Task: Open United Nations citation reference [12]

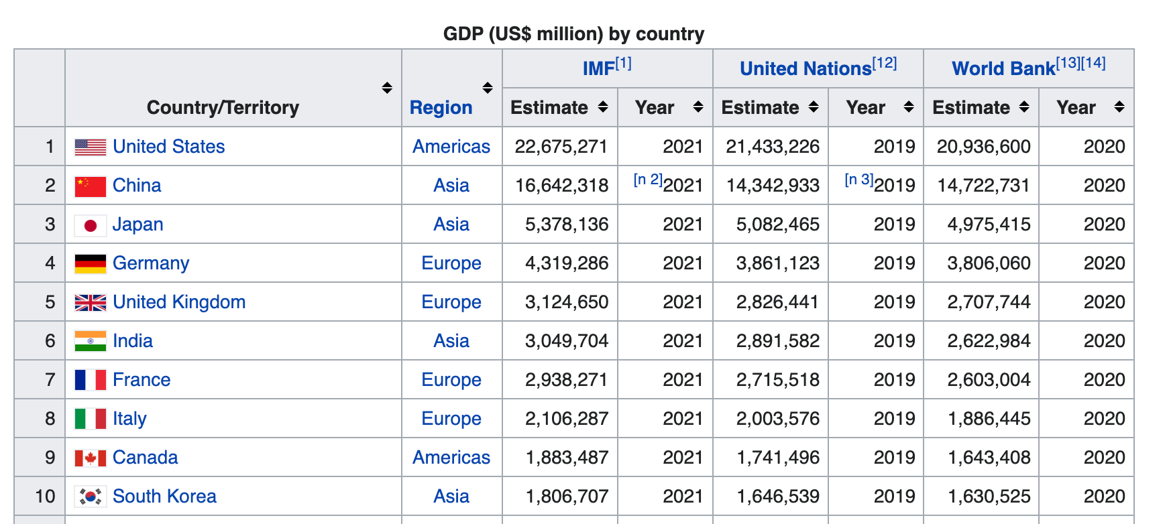Action: (x=885, y=63)
